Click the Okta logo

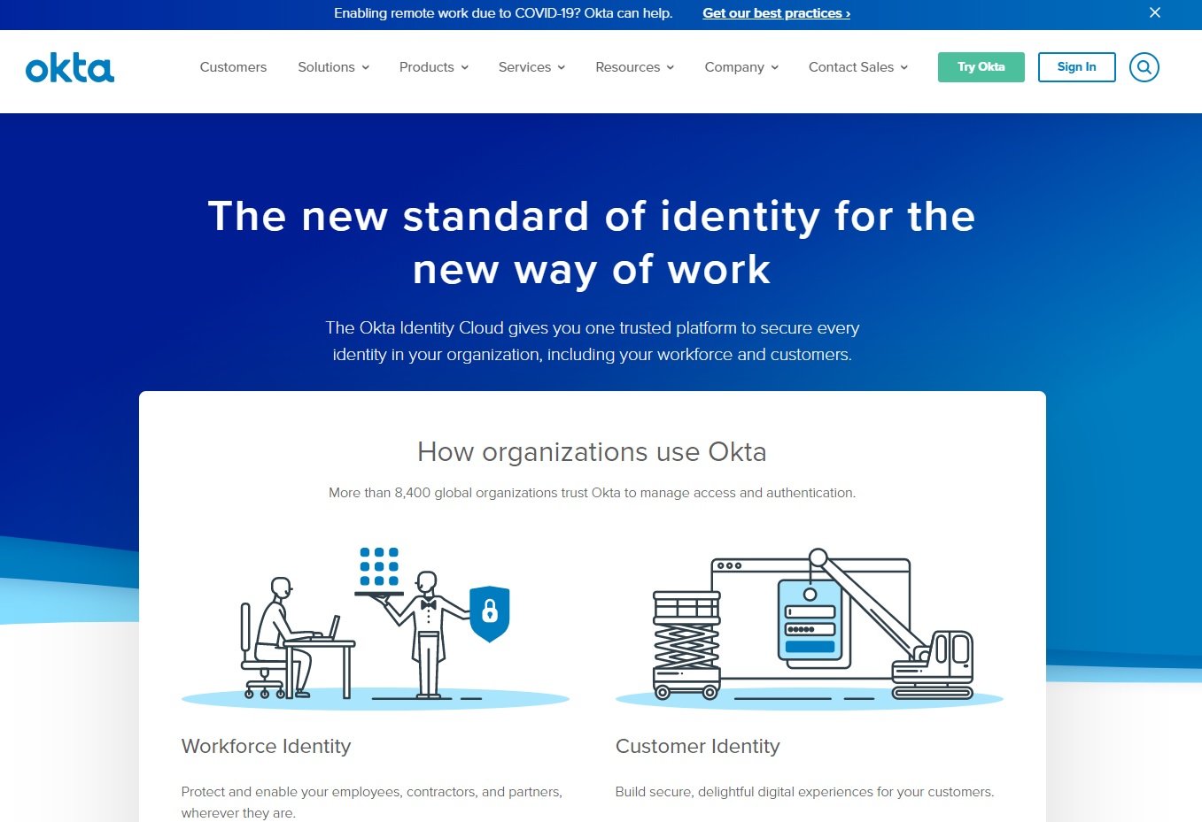(x=70, y=68)
